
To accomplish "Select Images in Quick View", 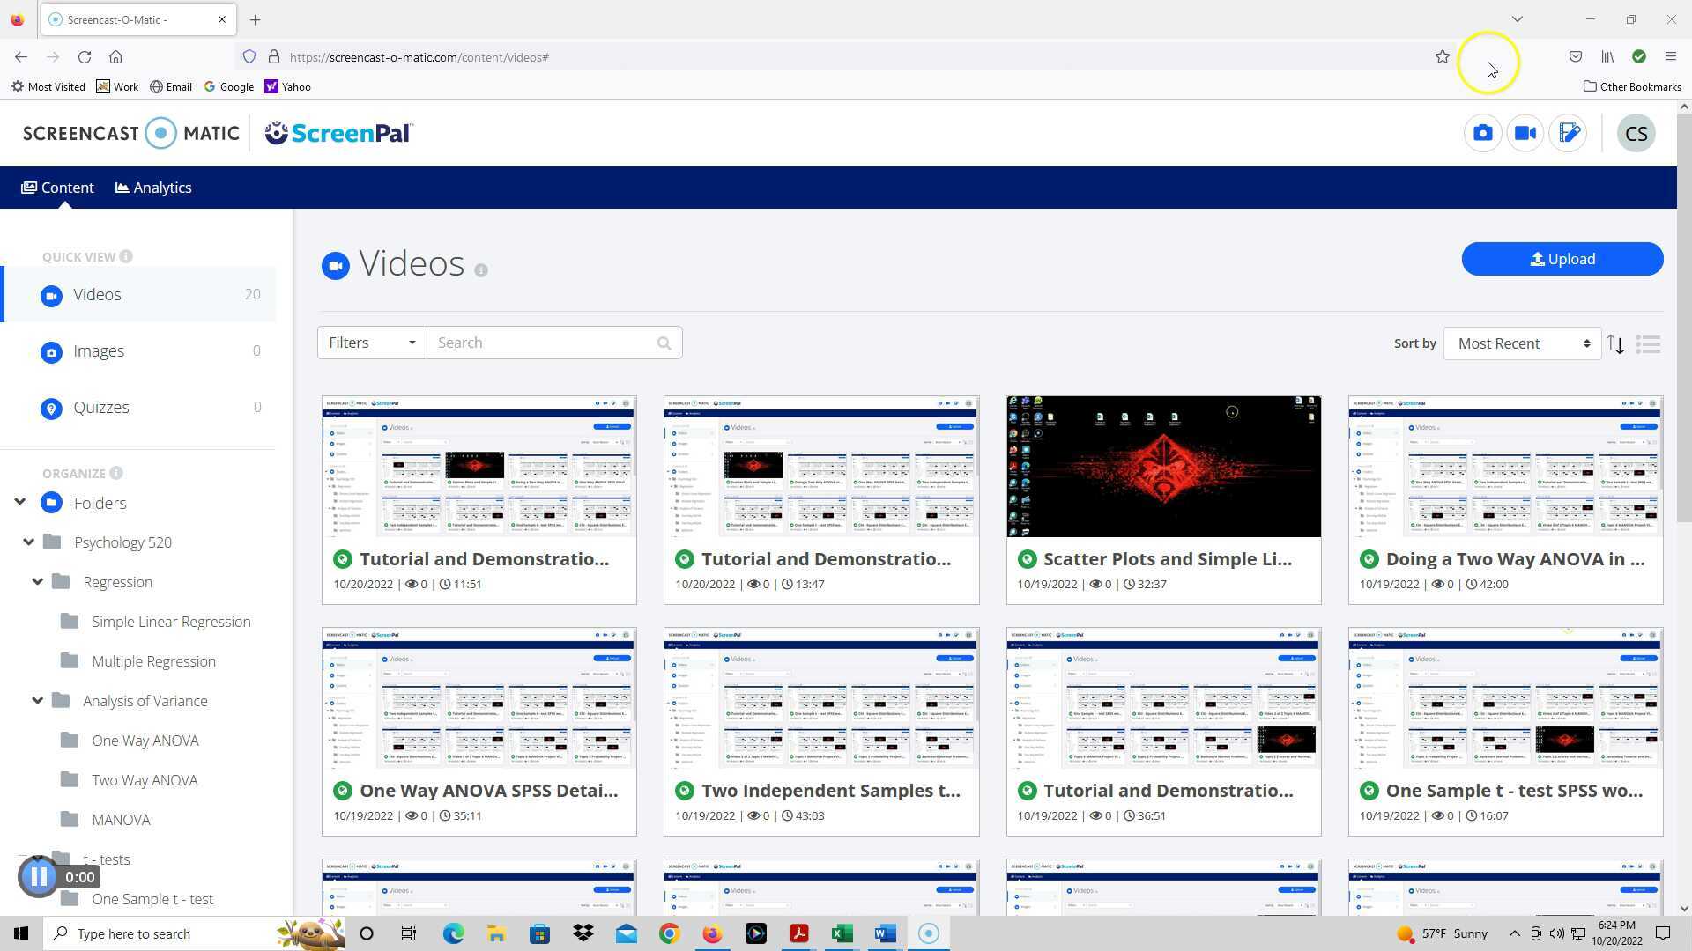I will coord(99,351).
